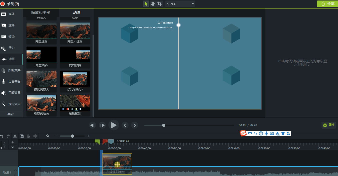Open the 语音旁白 voice narration panel
Viewport: 338px width, 176px height.
[11, 82]
